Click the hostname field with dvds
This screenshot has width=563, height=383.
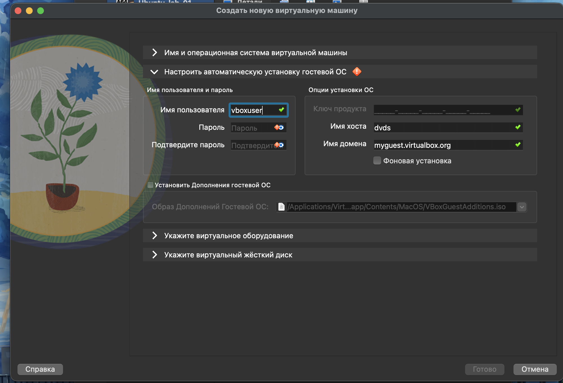click(x=448, y=128)
